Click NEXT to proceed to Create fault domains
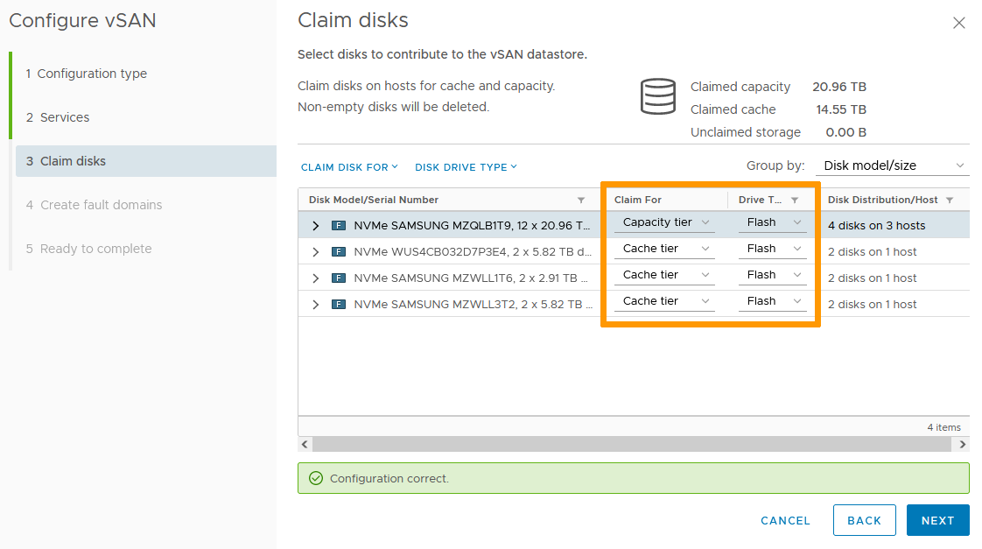This screenshot has height=549, width=982. [x=937, y=520]
